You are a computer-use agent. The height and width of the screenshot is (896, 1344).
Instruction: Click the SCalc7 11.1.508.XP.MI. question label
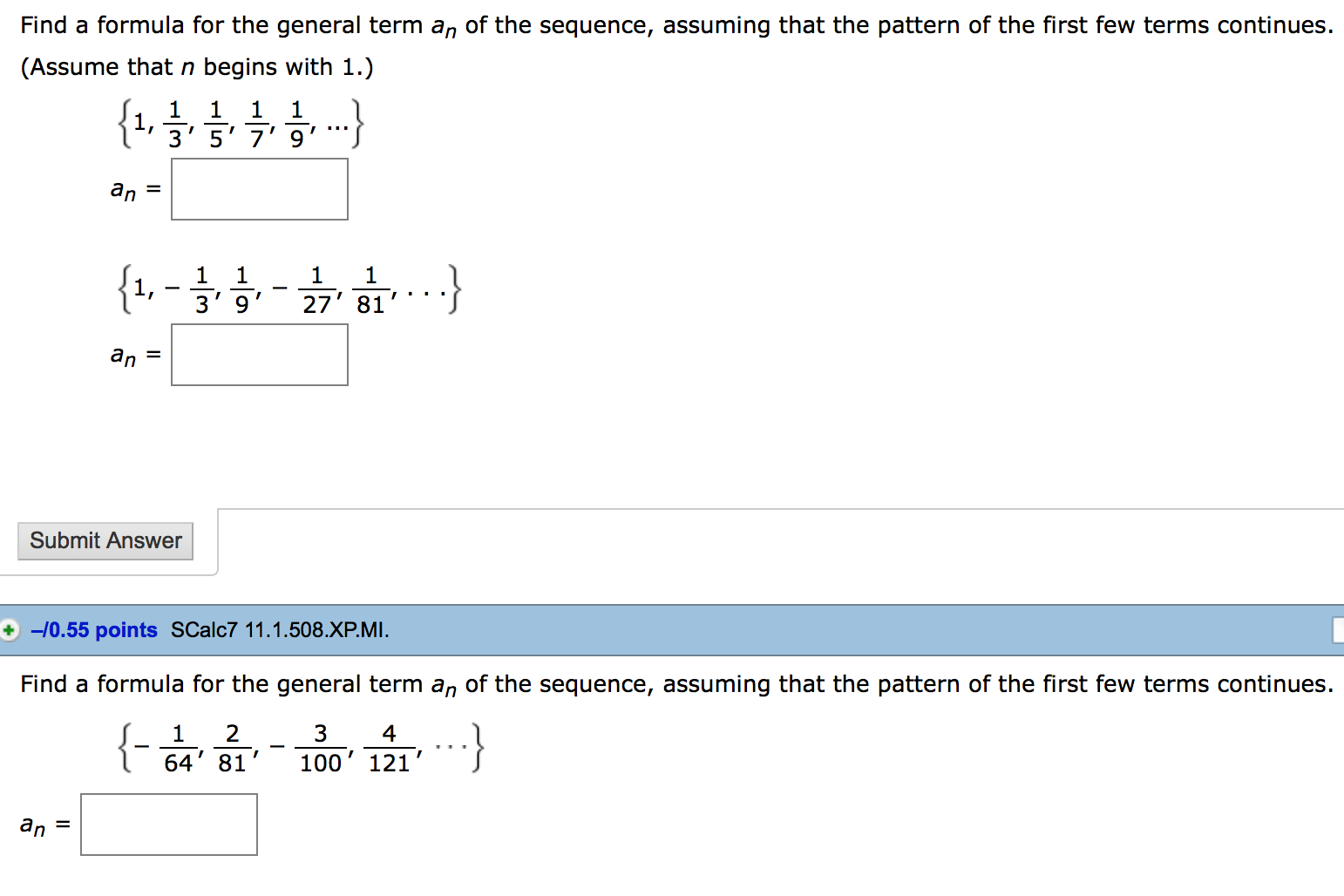pyautogui.click(x=280, y=630)
